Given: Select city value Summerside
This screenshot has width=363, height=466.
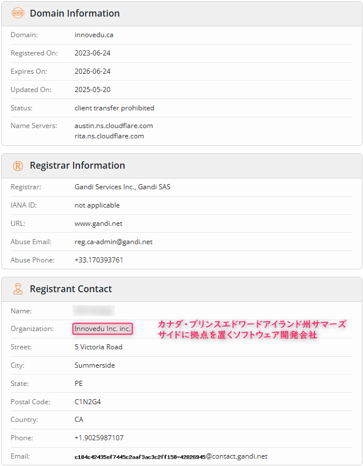Looking at the screenshot, I should [x=95, y=365].
